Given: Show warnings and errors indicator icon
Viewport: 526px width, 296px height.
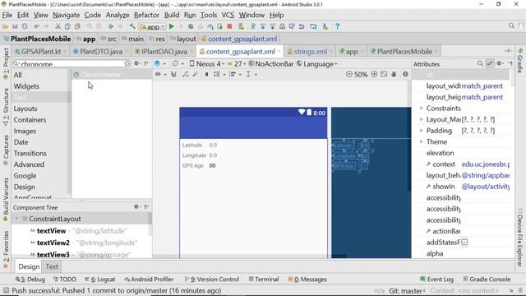Looking at the screenshot, I should (x=405, y=74).
